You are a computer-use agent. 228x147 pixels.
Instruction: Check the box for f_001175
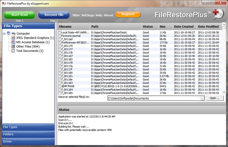tap(60, 46)
